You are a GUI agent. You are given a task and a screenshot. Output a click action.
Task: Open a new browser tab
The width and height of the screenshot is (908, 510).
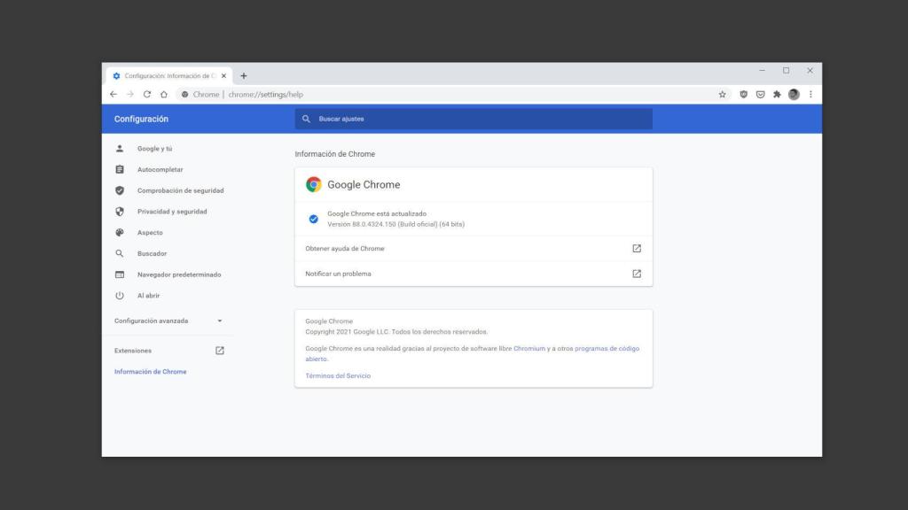[x=243, y=75]
